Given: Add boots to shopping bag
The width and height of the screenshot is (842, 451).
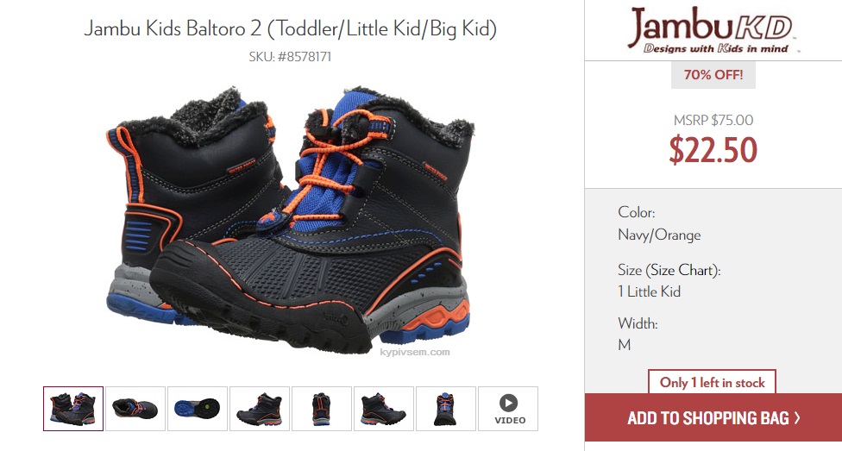Looking at the screenshot, I should coord(713,417).
